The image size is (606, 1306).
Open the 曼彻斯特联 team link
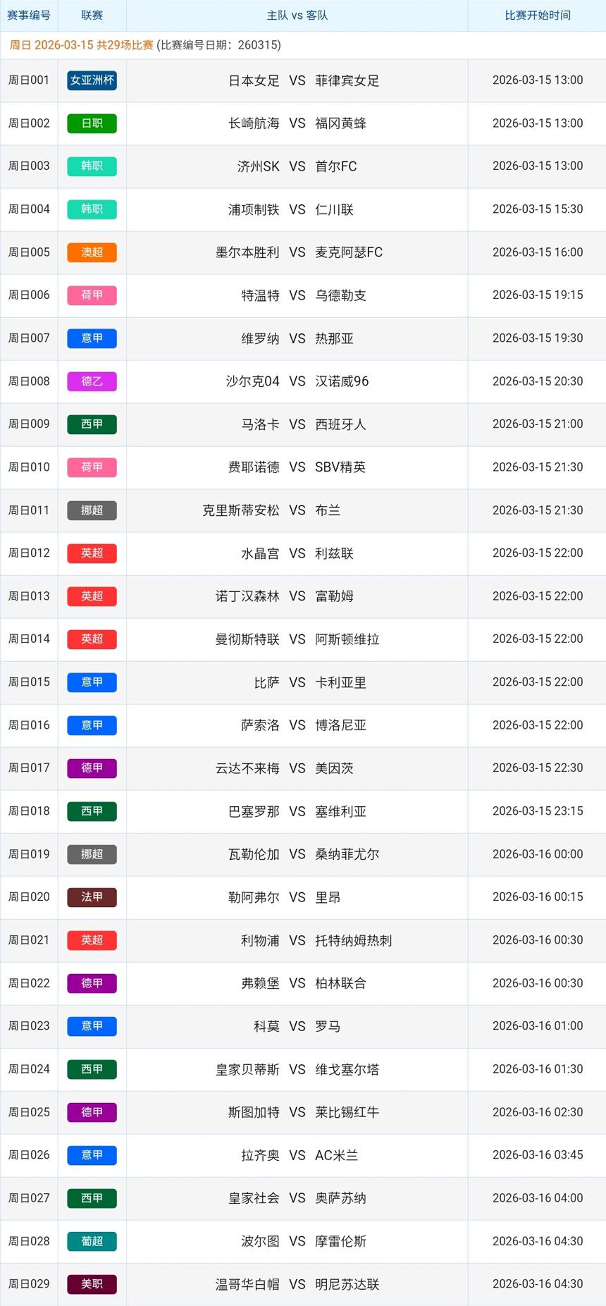(x=247, y=639)
